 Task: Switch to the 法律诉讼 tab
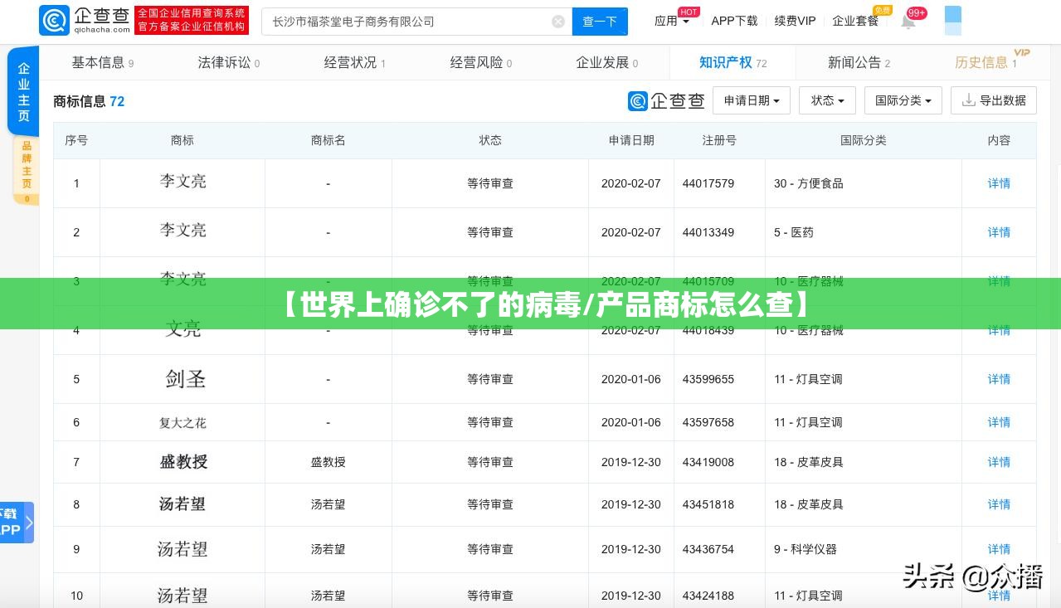[228, 62]
